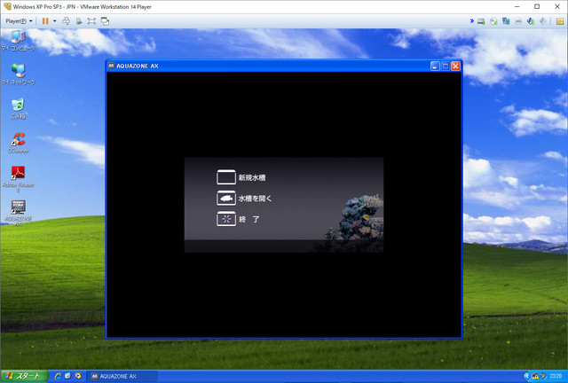Screen dimensions: 568x383
Task: Open the Player(P) menu
Action: pyautogui.click(x=19, y=21)
